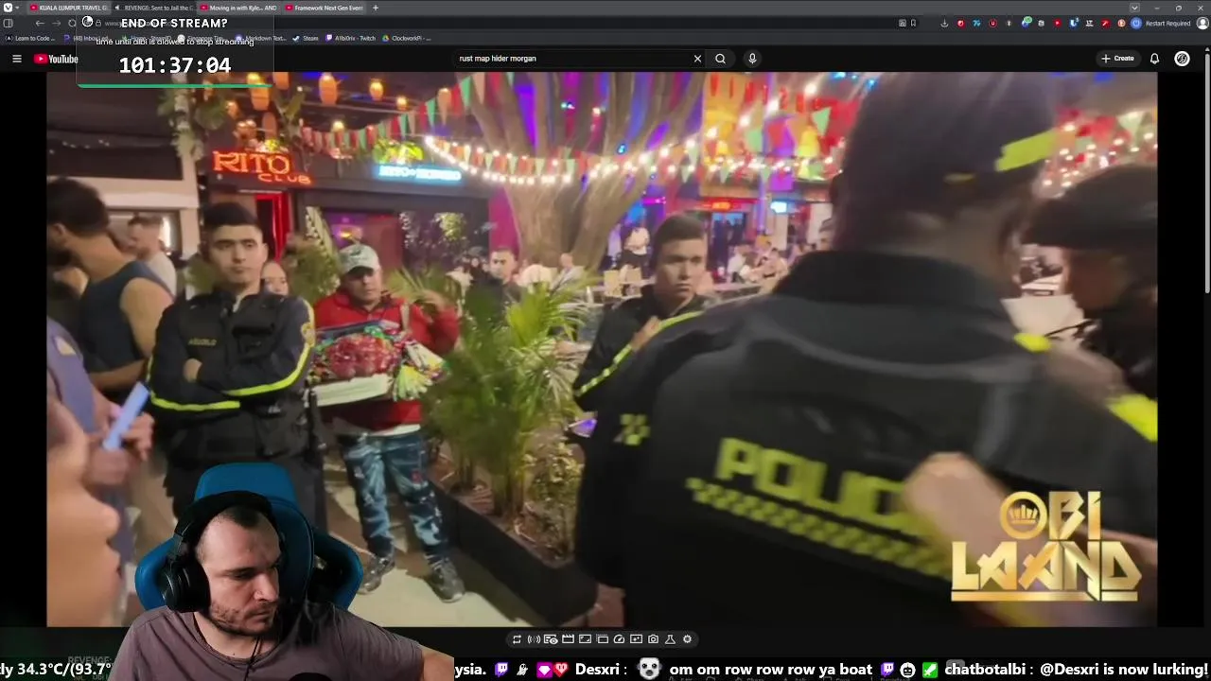
Task: Open playback speed gauge icon
Action: click(x=619, y=639)
